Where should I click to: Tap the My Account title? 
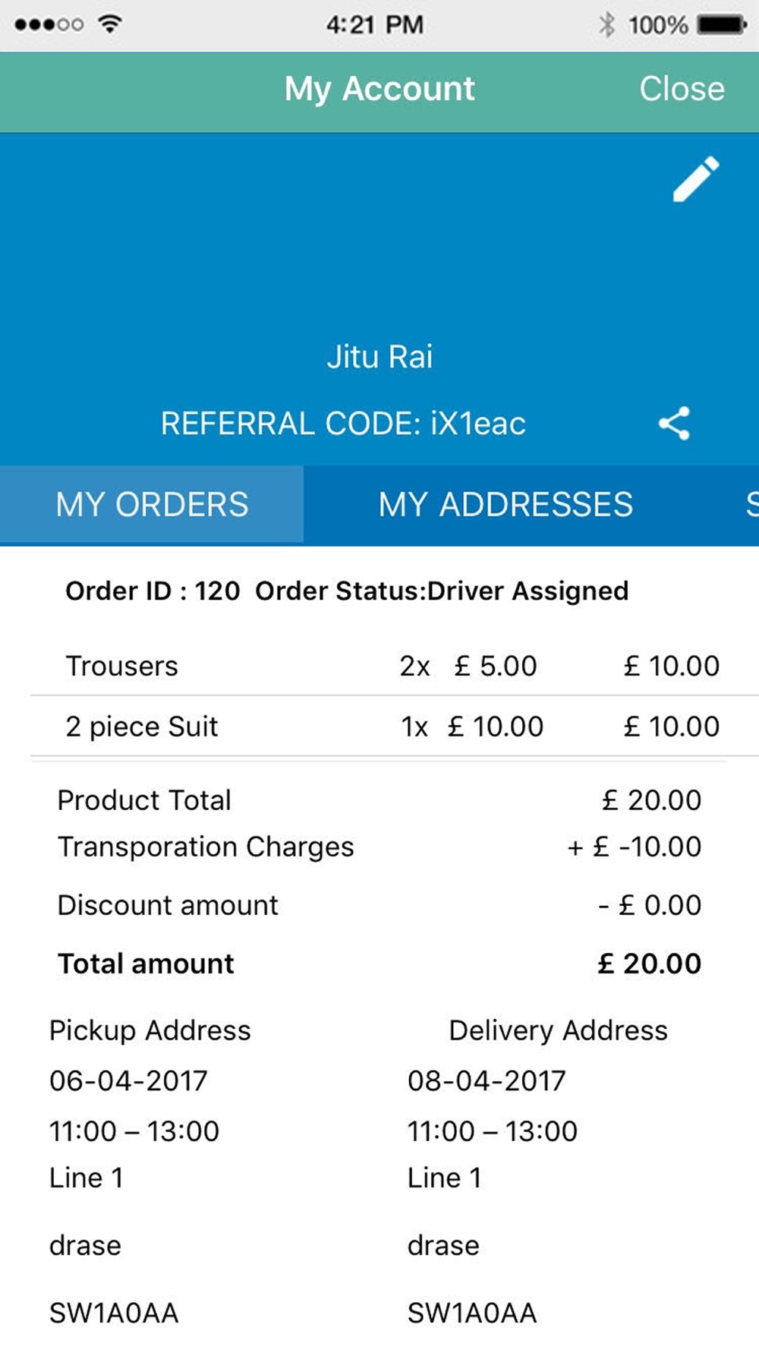(x=379, y=89)
